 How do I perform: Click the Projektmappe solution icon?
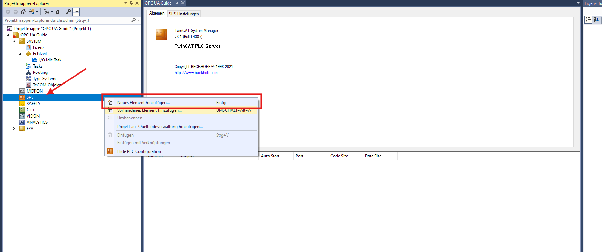pos(10,29)
